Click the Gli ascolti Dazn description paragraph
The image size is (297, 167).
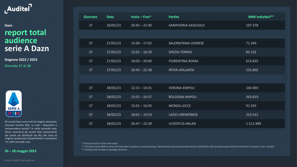pos(31,132)
